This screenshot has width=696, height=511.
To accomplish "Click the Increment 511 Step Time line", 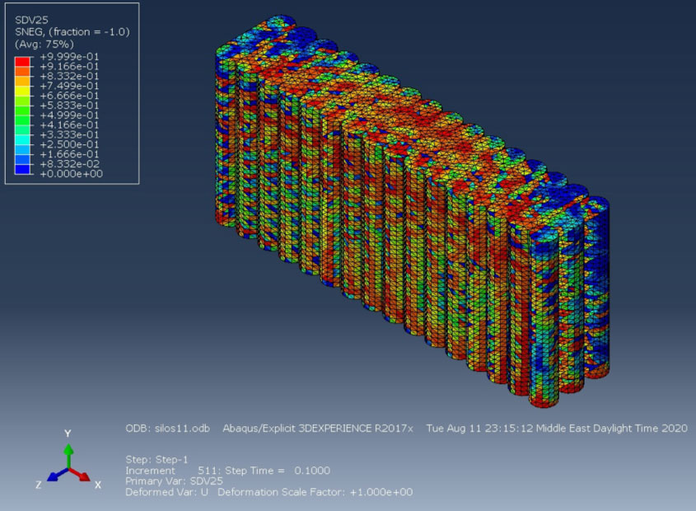I will (227, 471).
